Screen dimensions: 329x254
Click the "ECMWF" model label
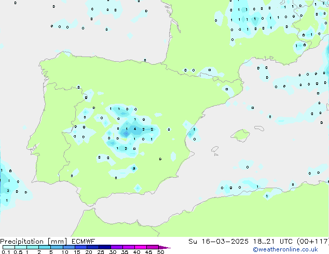click(x=84, y=242)
